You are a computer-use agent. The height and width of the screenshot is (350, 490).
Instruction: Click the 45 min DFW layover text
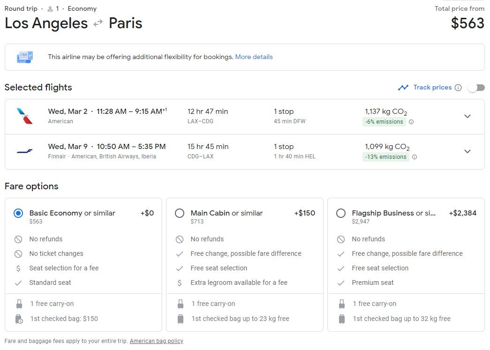(290, 121)
